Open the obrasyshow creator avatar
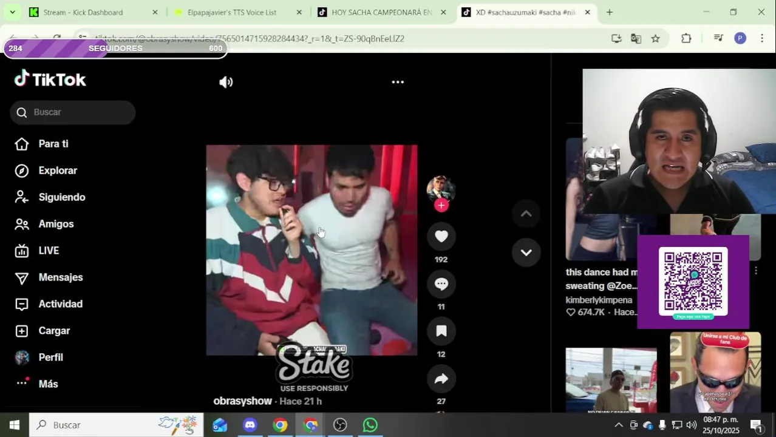The width and height of the screenshot is (776, 437). coord(441,189)
